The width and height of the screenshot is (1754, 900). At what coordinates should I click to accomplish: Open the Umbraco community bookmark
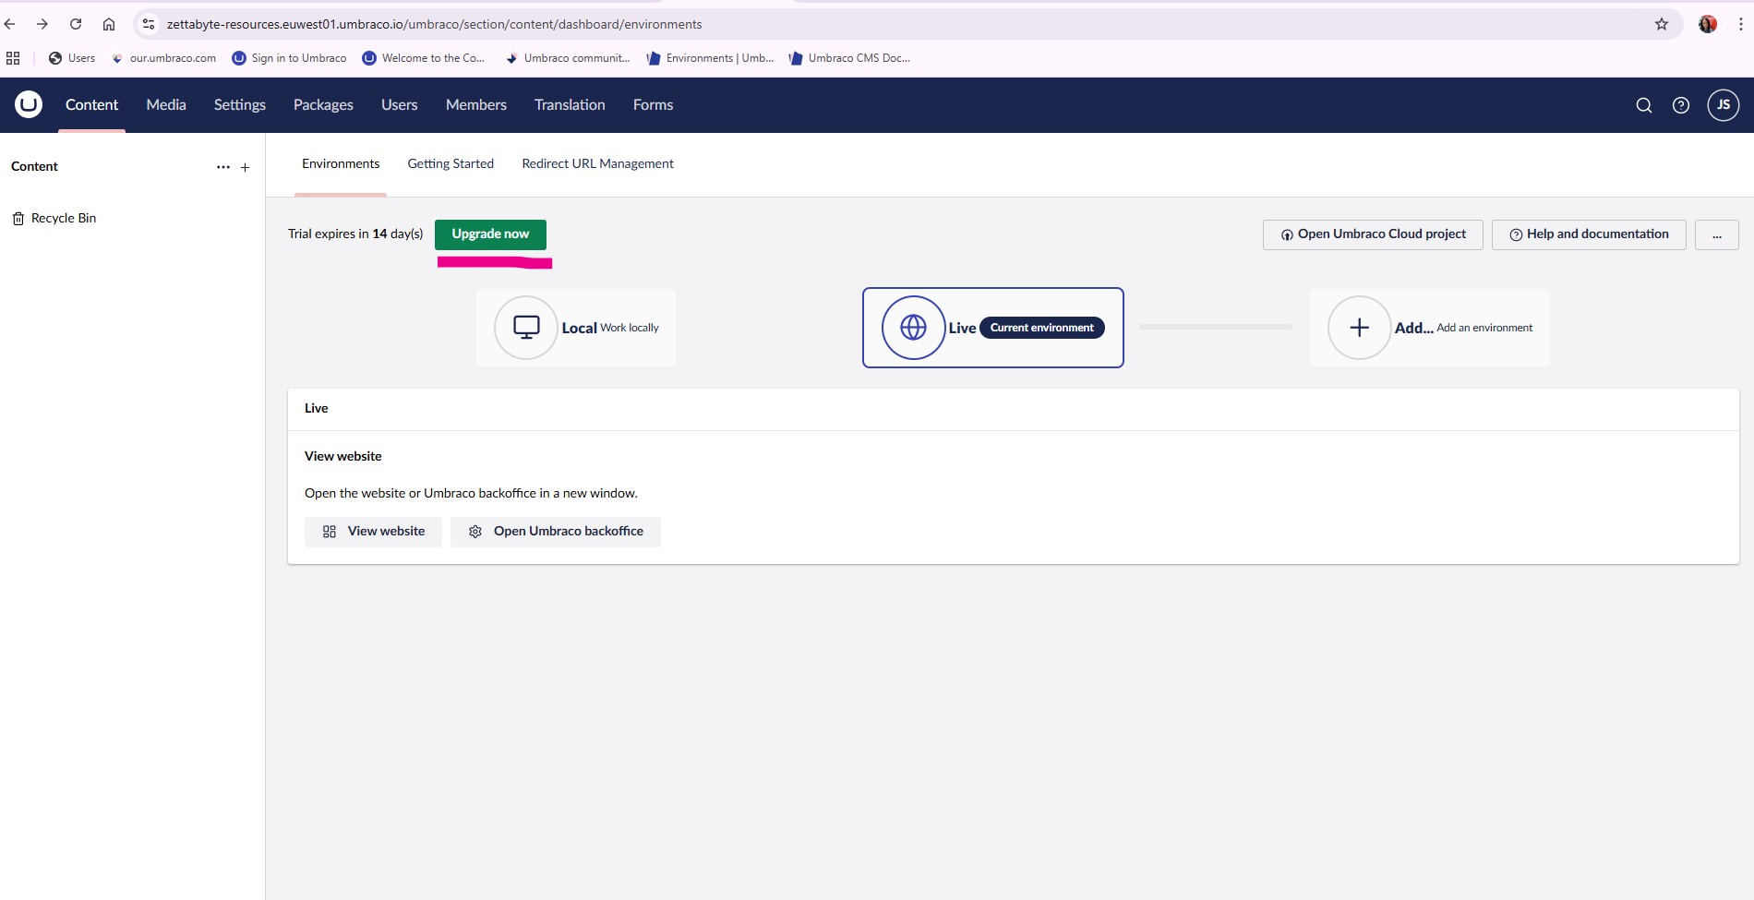coord(568,58)
